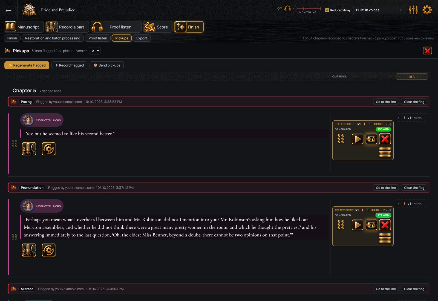
Task: Expand the small arrow beside the 'Perhaps you mean' line icons
Action: click(x=60, y=250)
